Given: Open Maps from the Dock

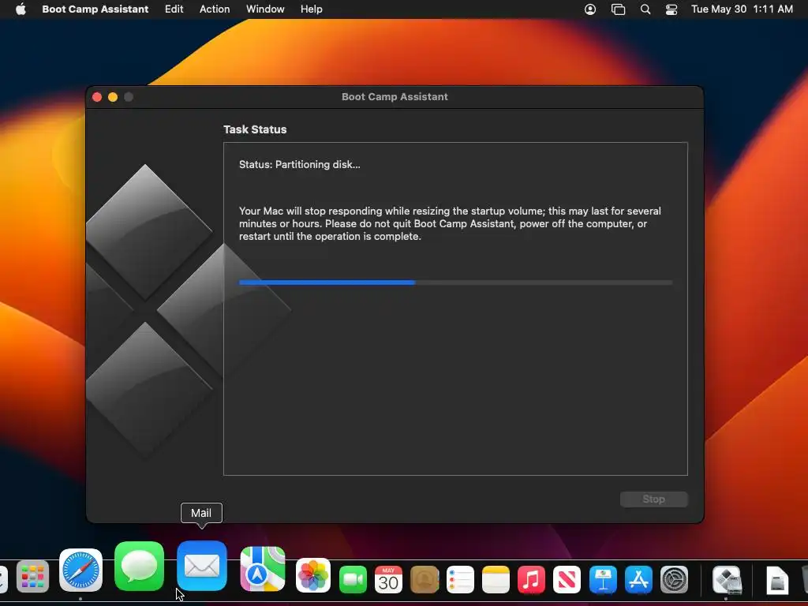Looking at the screenshot, I should pos(263,569).
